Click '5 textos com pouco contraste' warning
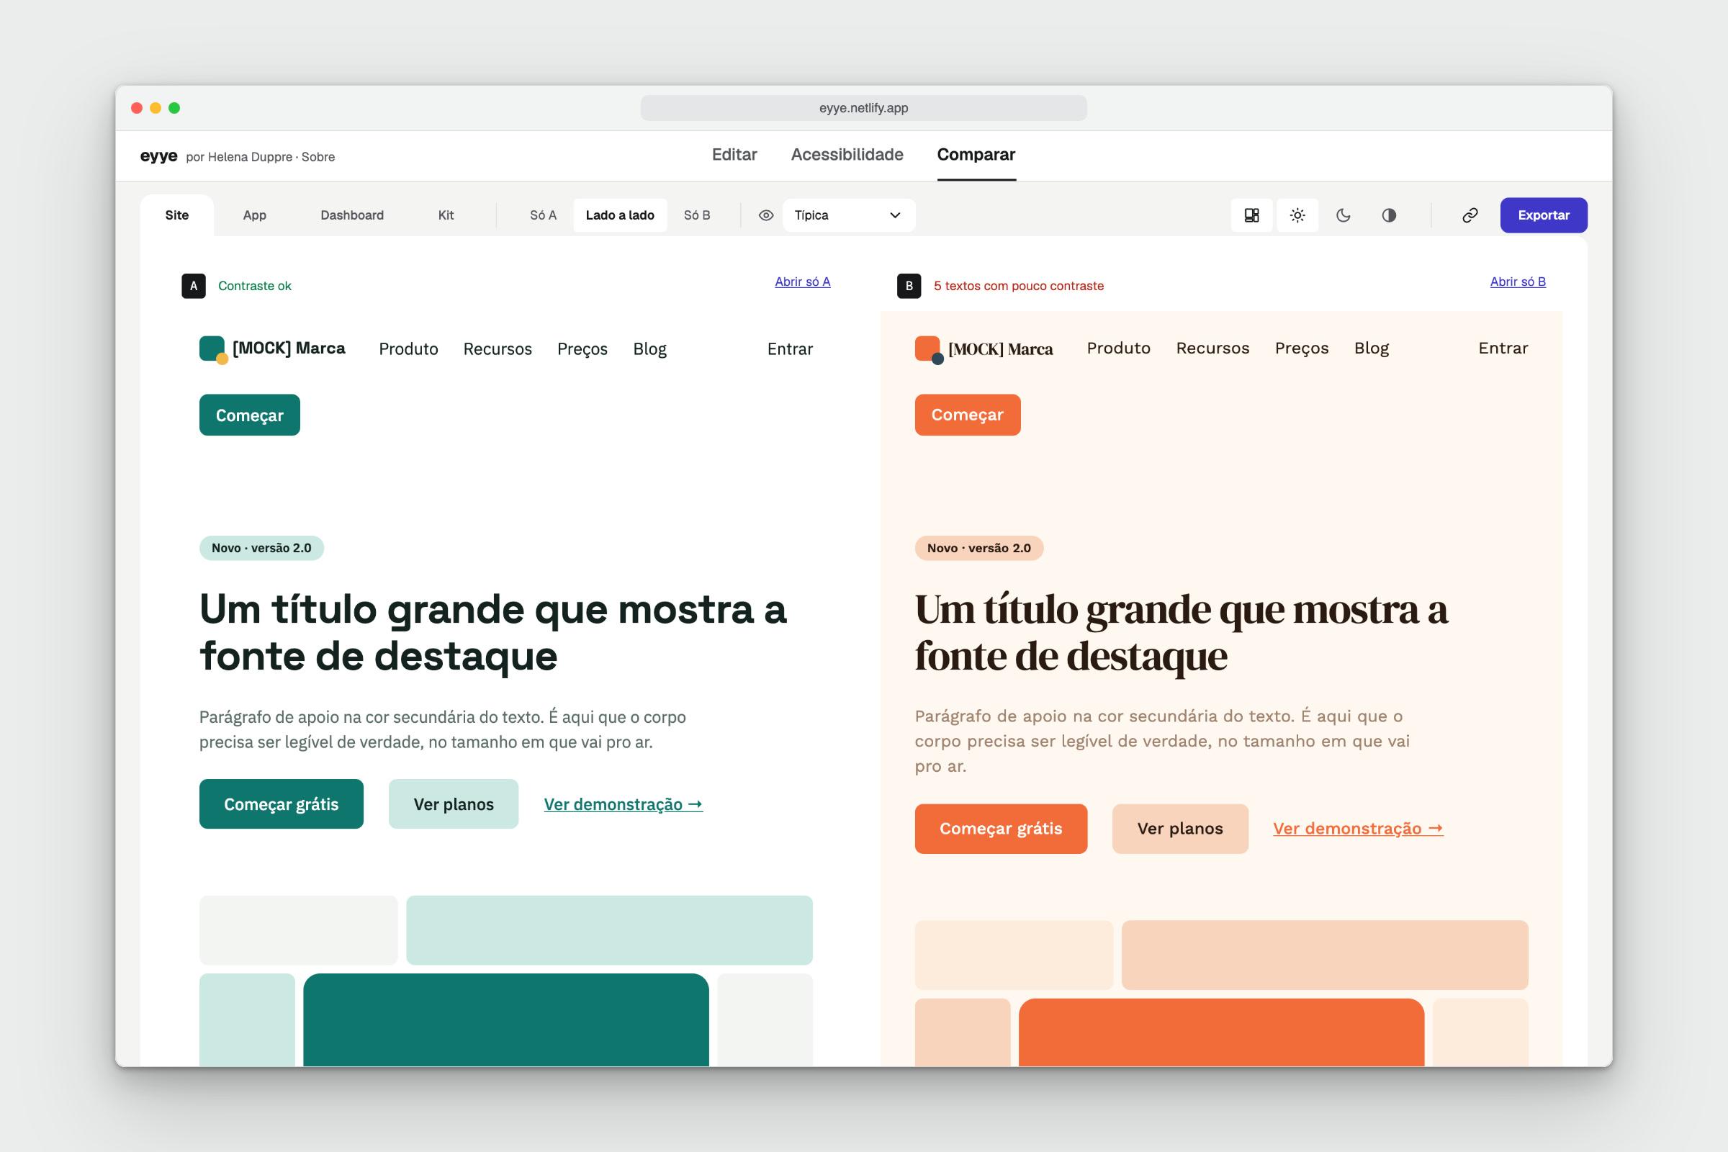 click(x=1018, y=286)
